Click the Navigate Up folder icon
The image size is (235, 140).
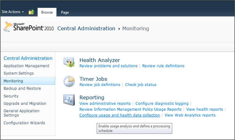[x=31, y=12]
